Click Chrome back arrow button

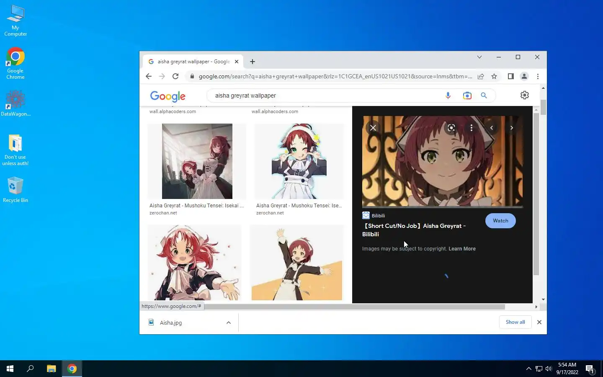148,76
